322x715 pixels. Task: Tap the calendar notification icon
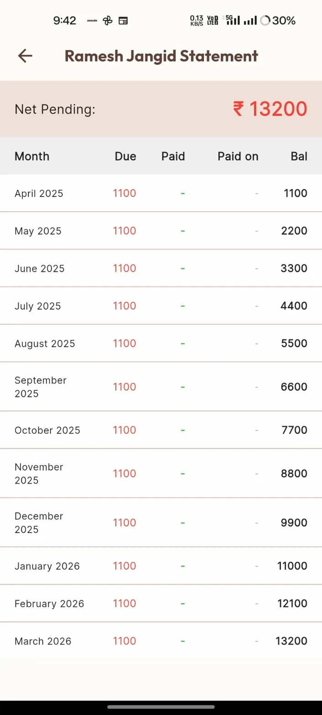tap(123, 21)
